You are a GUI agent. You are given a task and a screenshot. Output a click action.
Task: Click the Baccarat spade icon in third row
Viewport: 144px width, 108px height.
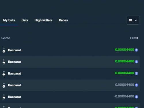[x=4, y=74]
